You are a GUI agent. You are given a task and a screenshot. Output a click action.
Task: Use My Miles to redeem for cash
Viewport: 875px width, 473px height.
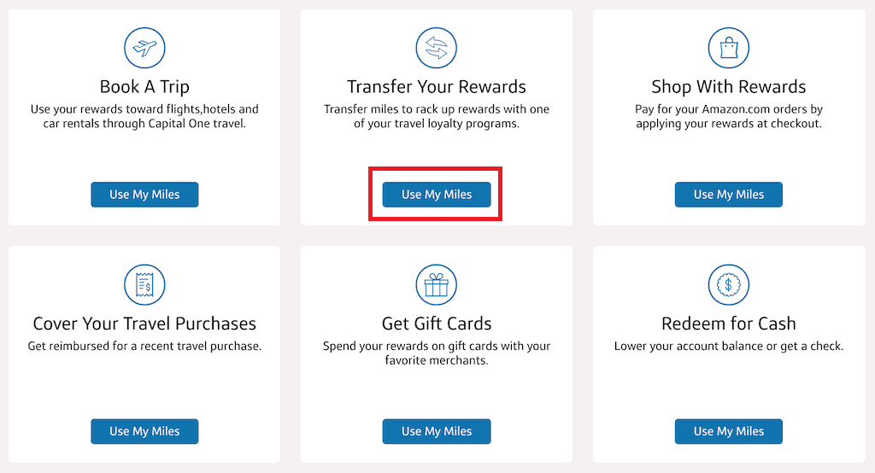(x=729, y=432)
